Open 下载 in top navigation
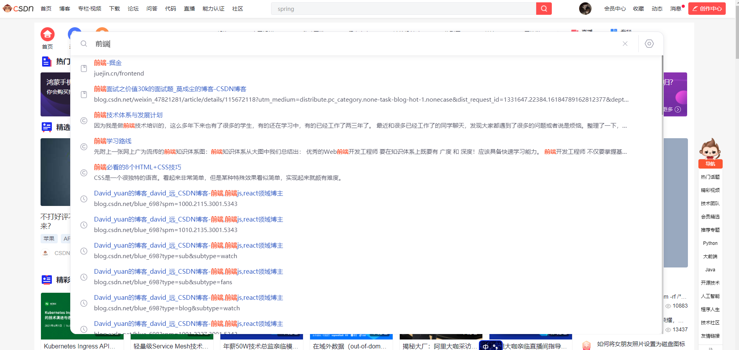The height and width of the screenshot is (350, 739). click(115, 9)
